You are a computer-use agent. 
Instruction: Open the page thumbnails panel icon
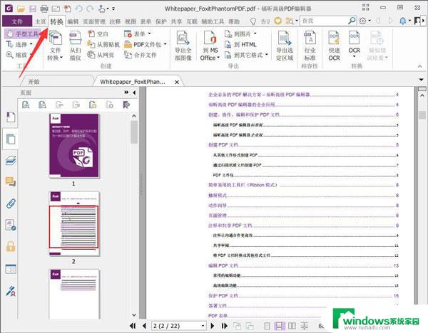[x=11, y=139]
